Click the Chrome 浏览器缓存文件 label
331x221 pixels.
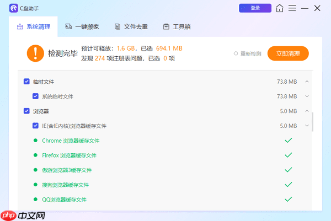pos(71,141)
